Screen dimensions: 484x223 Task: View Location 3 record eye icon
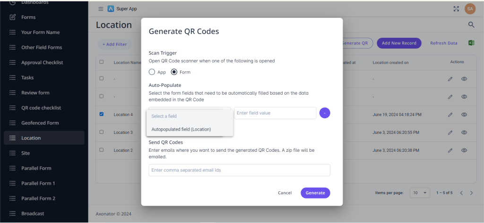464,132
